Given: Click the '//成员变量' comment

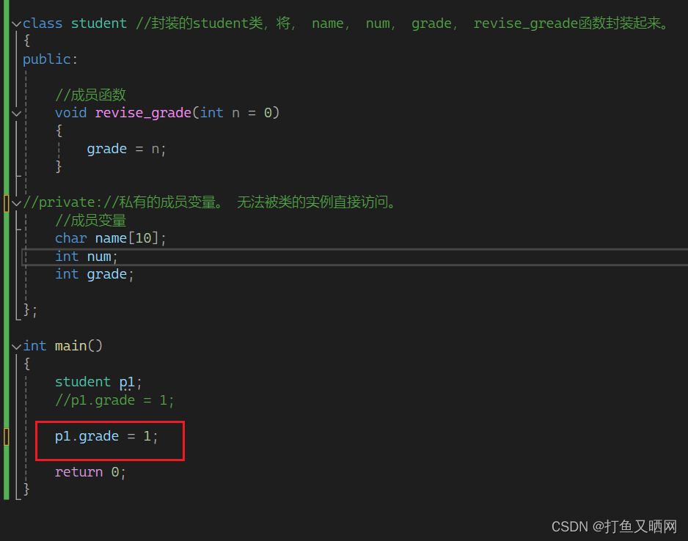Looking at the screenshot, I should click(x=90, y=220).
